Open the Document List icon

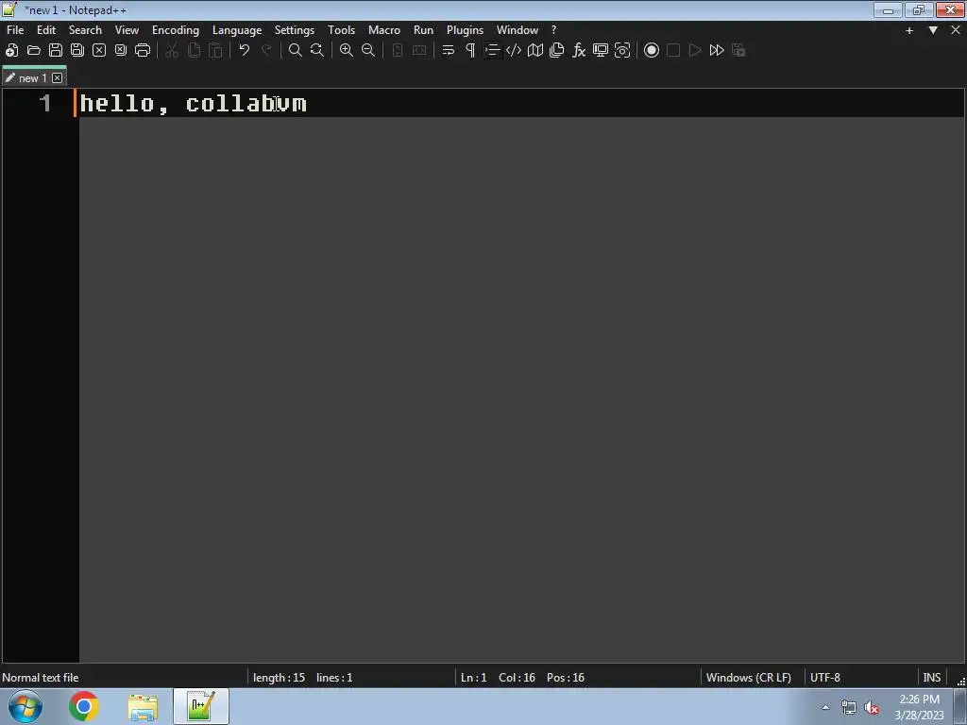557,51
